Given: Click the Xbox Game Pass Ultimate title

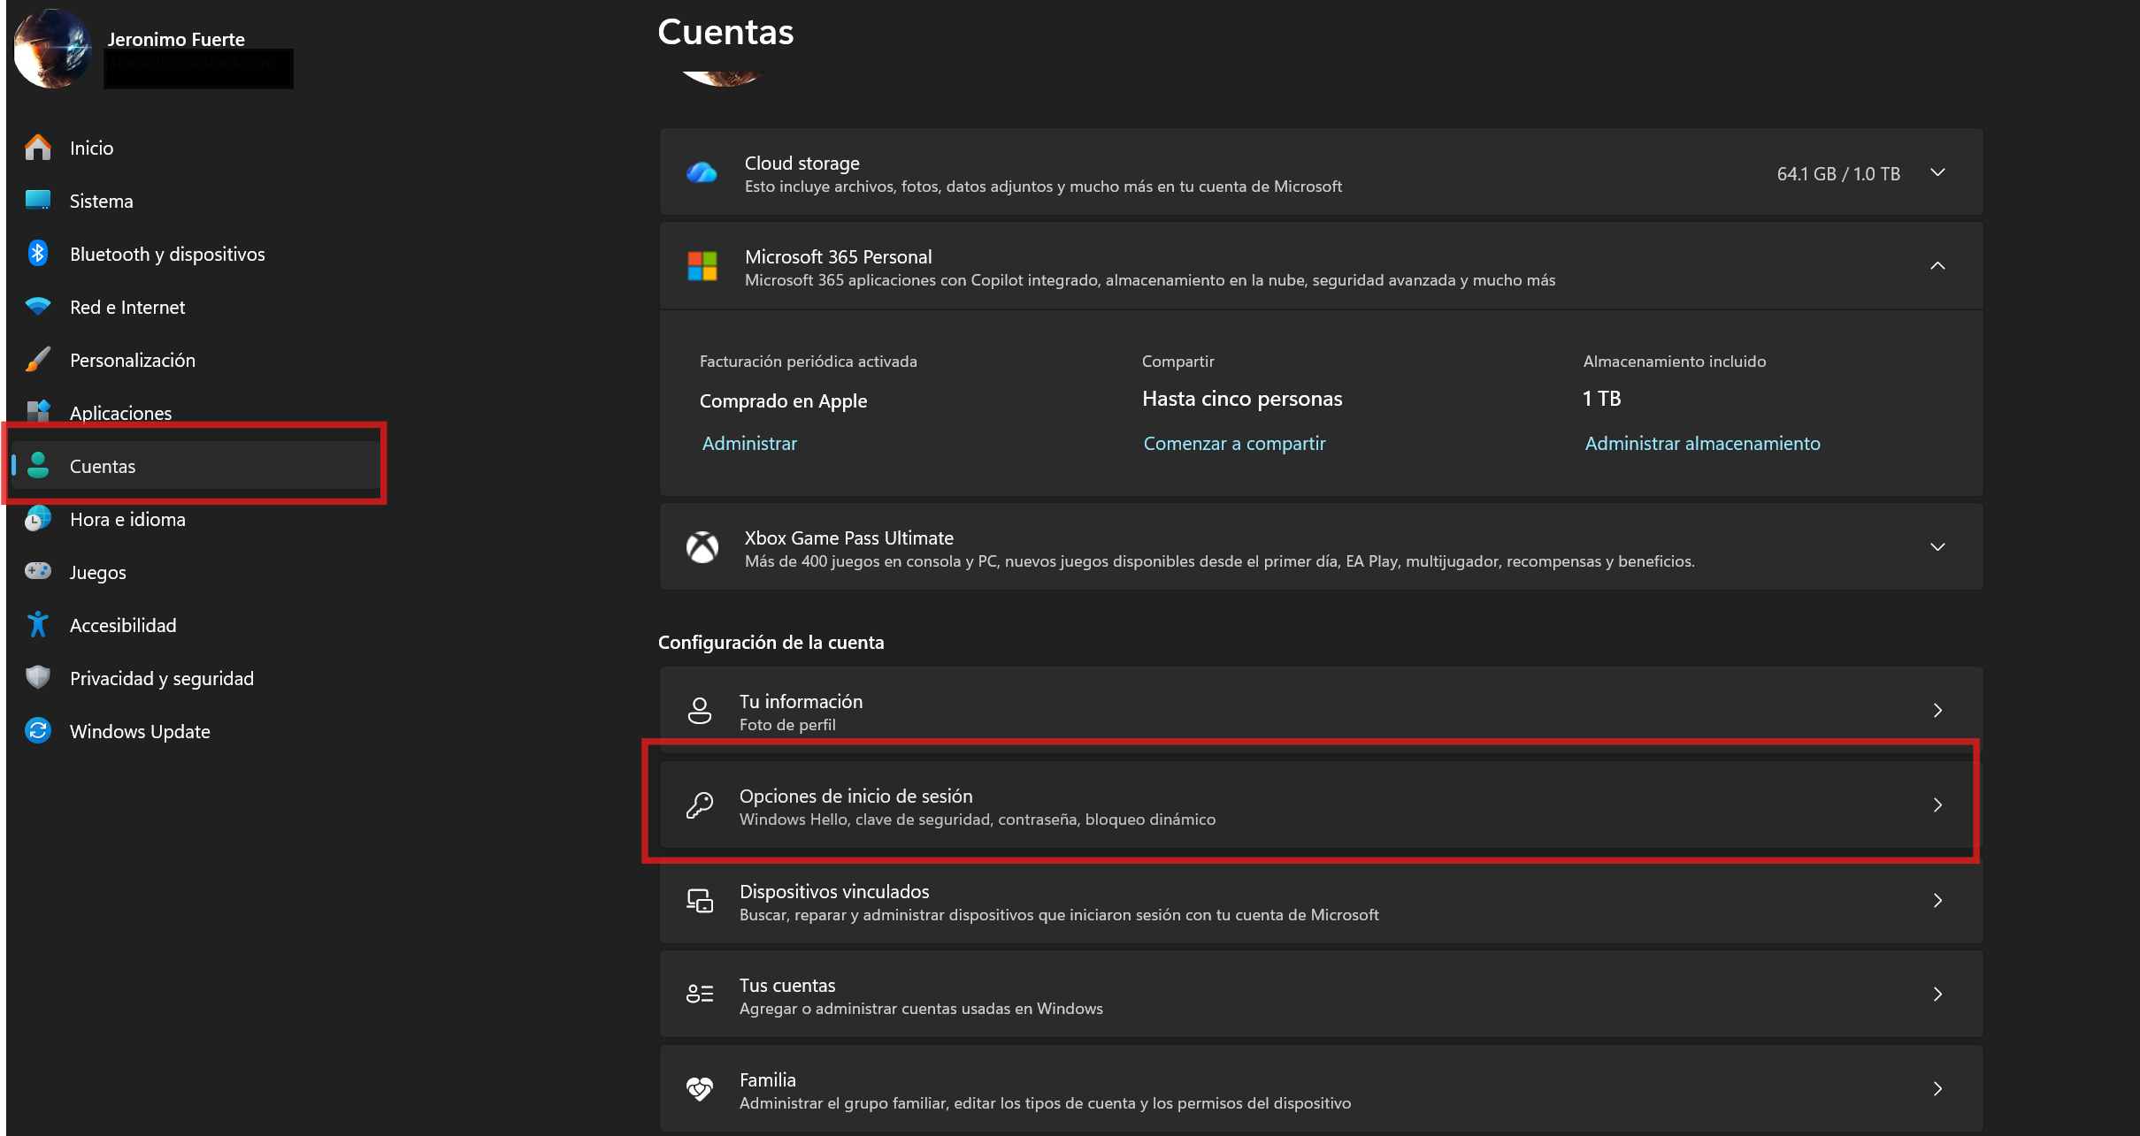Looking at the screenshot, I should [x=848, y=538].
